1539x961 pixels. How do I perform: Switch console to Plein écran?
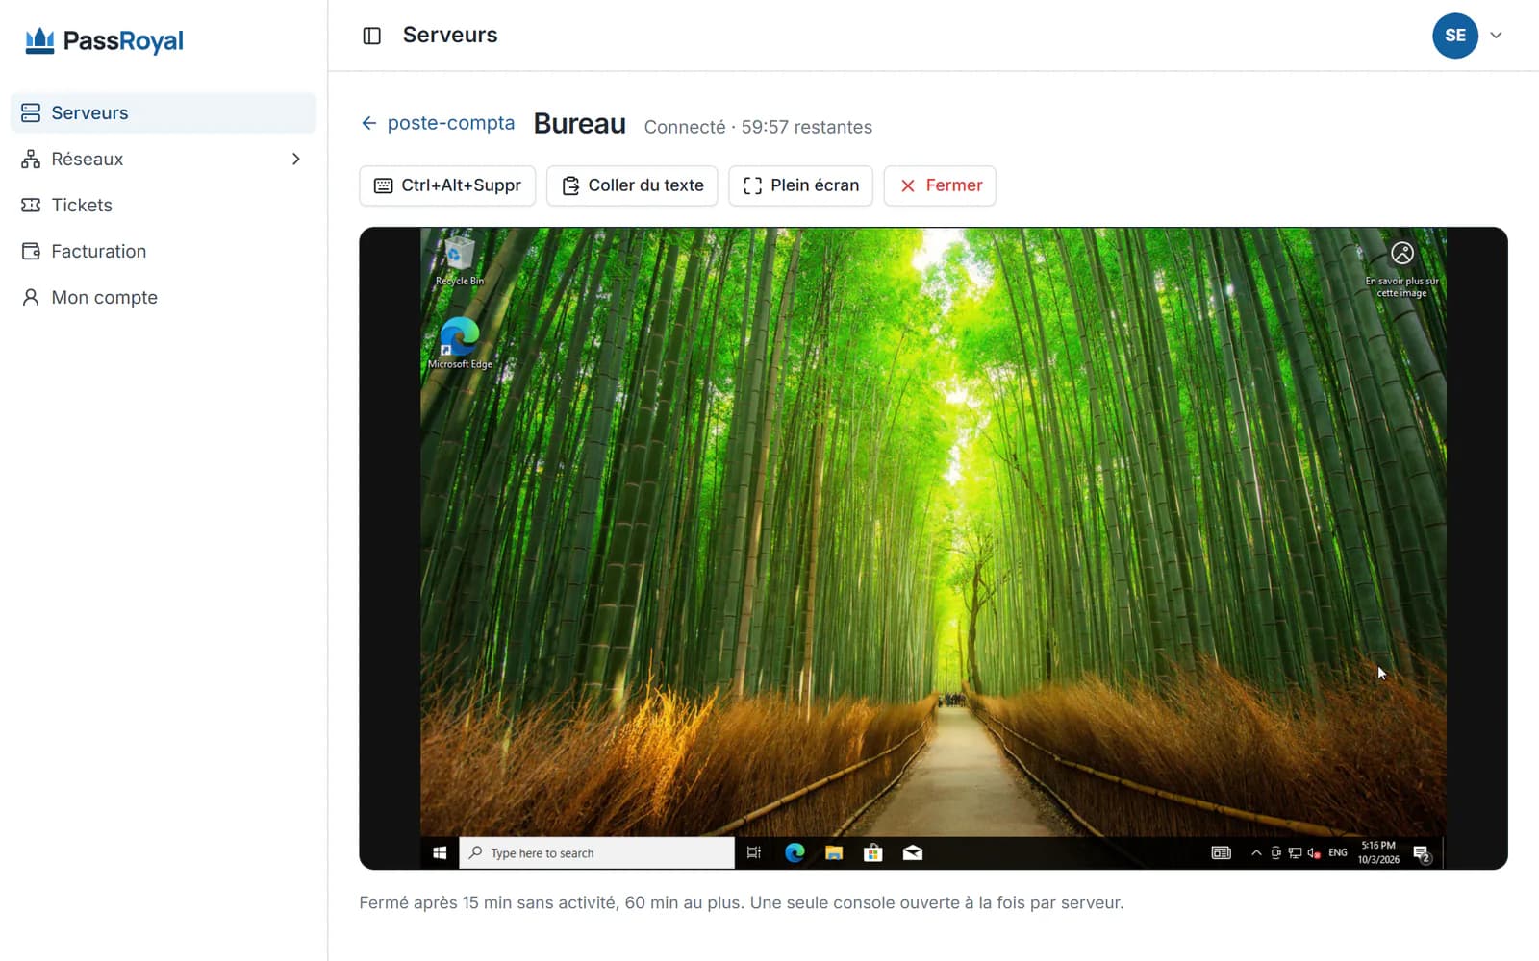[x=800, y=185]
